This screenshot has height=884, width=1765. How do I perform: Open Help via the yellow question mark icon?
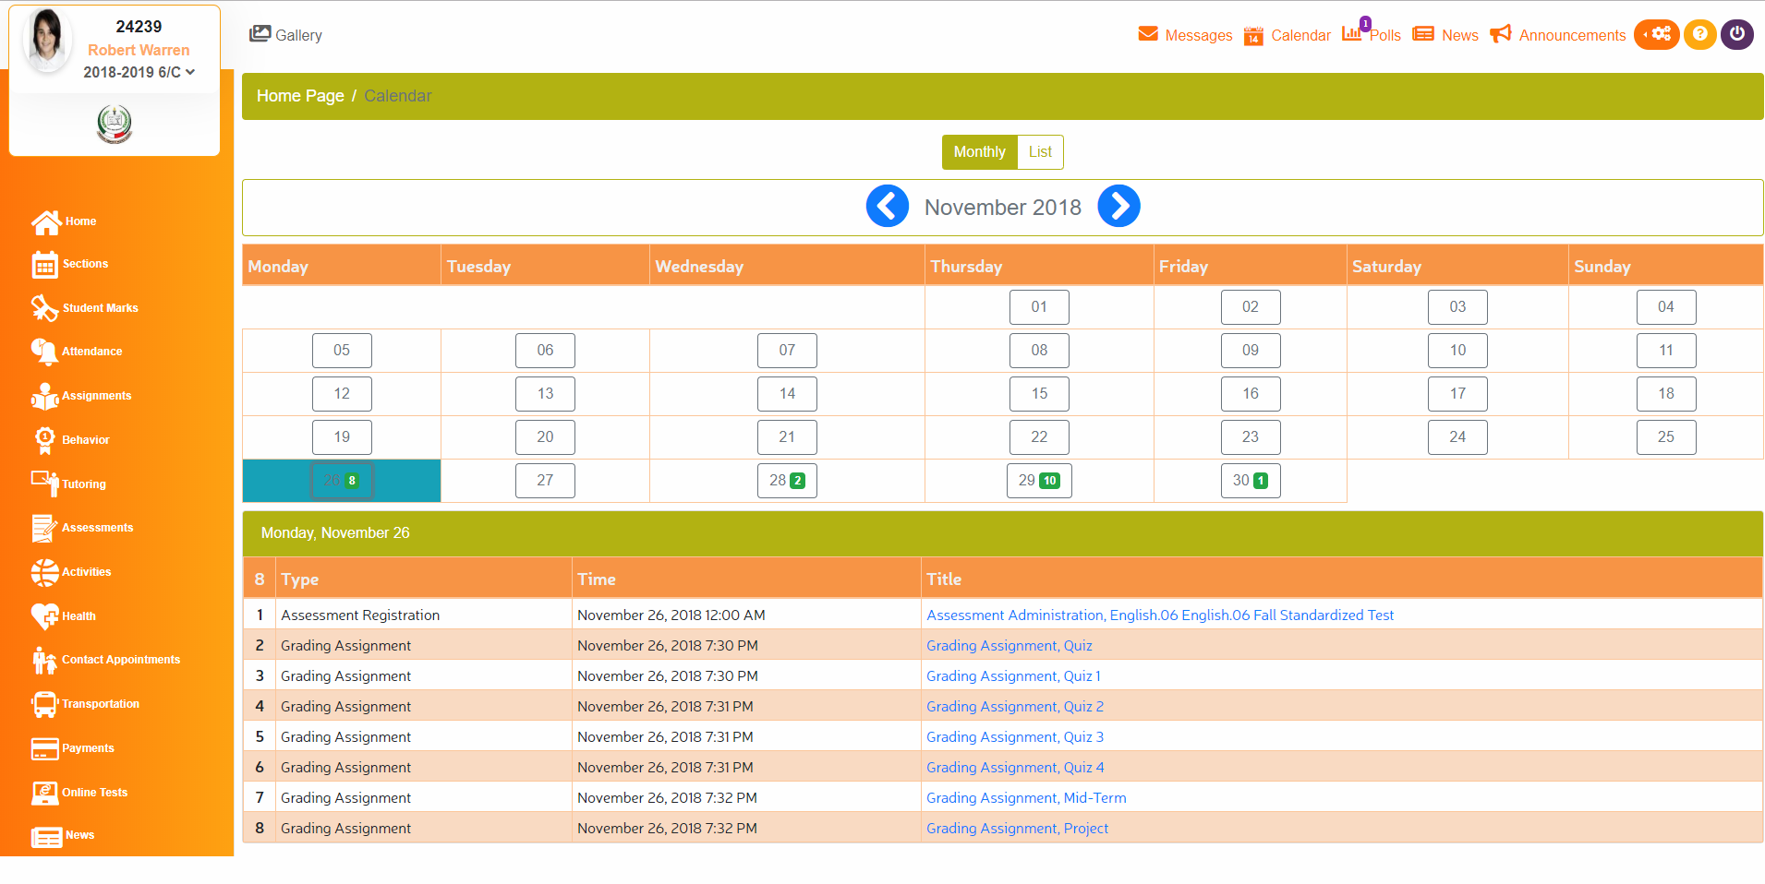pyautogui.click(x=1700, y=34)
